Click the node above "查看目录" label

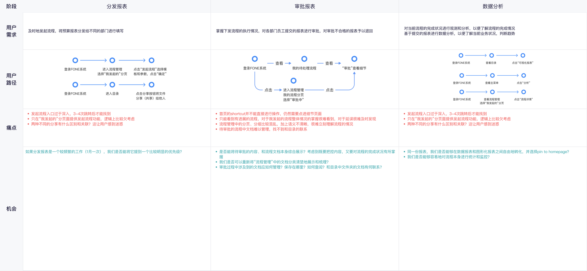pos(492,55)
